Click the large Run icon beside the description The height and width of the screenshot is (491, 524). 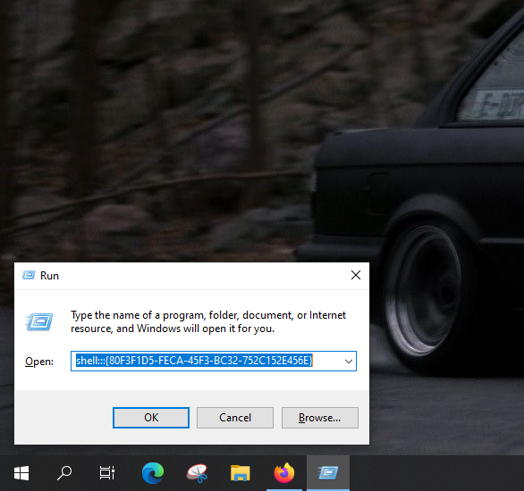click(x=39, y=321)
